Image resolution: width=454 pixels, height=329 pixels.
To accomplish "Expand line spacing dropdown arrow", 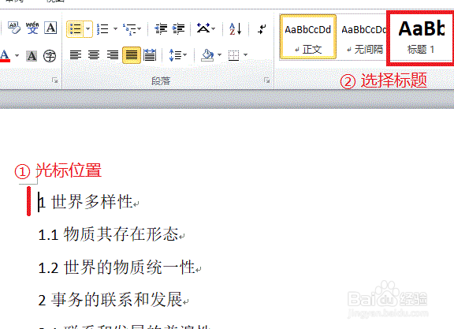I will tap(185, 54).
